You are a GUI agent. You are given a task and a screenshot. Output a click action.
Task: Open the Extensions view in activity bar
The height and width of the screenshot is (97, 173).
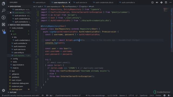4,25
